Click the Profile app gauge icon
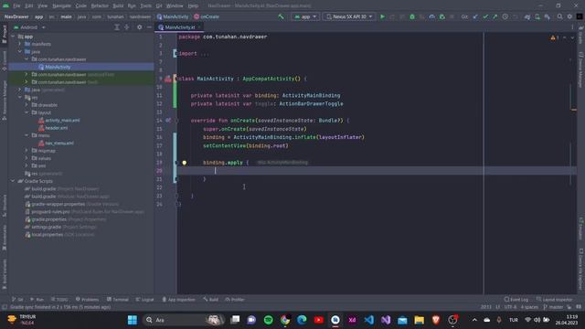 (x=431, y=16)
